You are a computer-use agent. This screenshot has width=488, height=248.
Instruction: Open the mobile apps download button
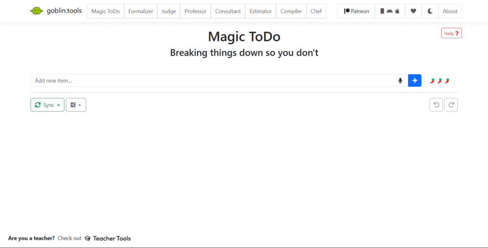390,11
